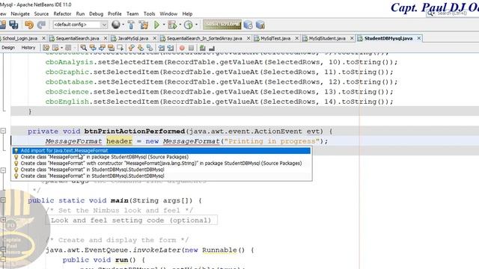Viewport: 479px width, 269px height.
Task: Click the memory usage indicator bar
Action: click(x=222, y=25)
